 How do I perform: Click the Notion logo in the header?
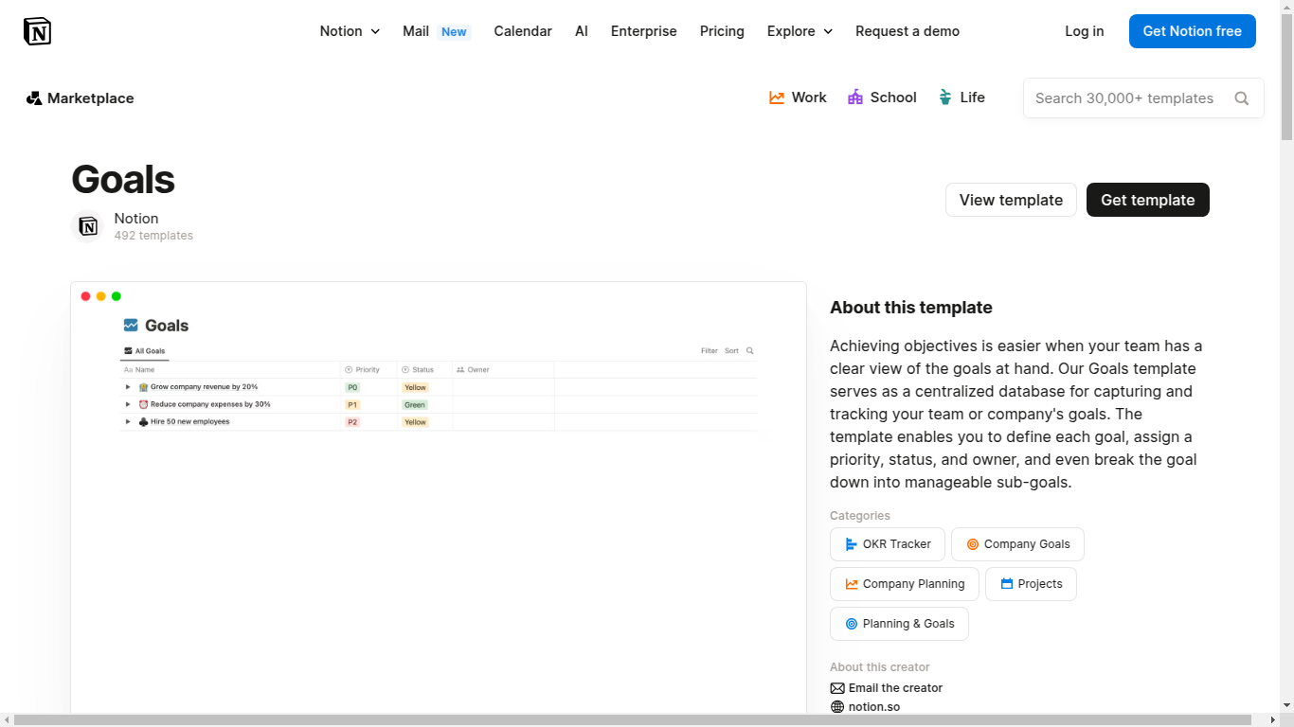(x=37, y=31)
